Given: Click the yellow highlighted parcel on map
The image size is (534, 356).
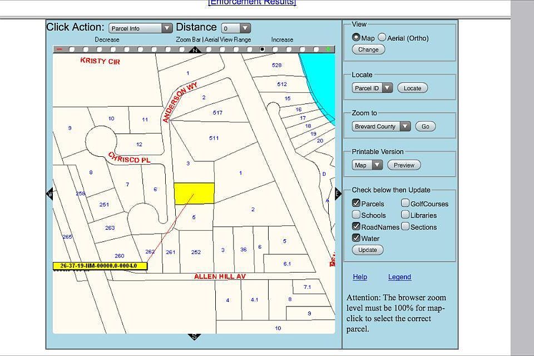Looking at the screenshot, I should (x=194, y=194).
